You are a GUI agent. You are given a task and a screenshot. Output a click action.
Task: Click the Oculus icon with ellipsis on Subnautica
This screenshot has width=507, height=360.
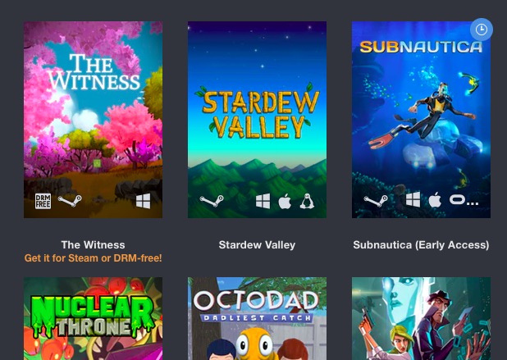click(x=464, y=200)
